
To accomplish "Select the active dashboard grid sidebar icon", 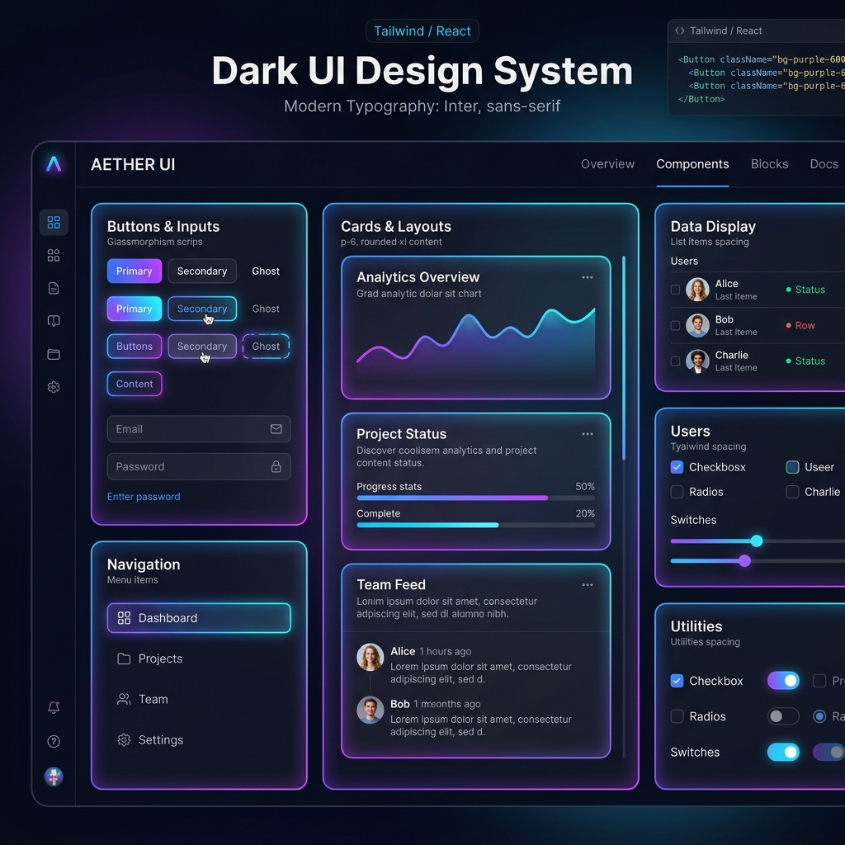I will 54,222.
